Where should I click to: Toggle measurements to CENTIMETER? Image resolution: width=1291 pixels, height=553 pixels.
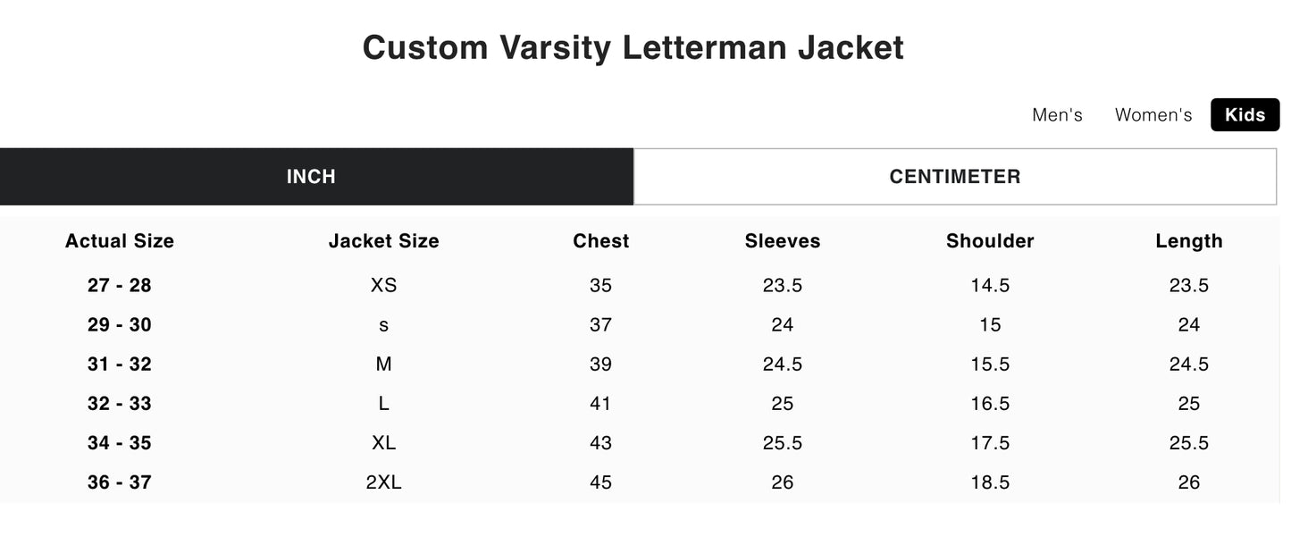(x=954, y=176)
